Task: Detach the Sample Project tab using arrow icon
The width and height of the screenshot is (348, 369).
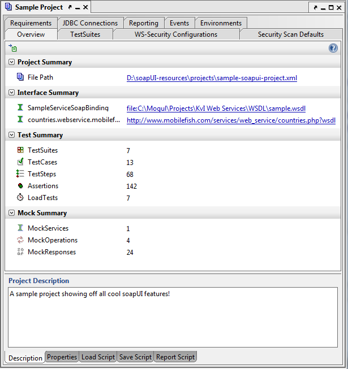Action: 70,7
